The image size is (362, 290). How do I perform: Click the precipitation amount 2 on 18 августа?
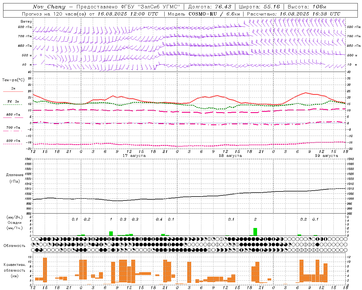255,219
